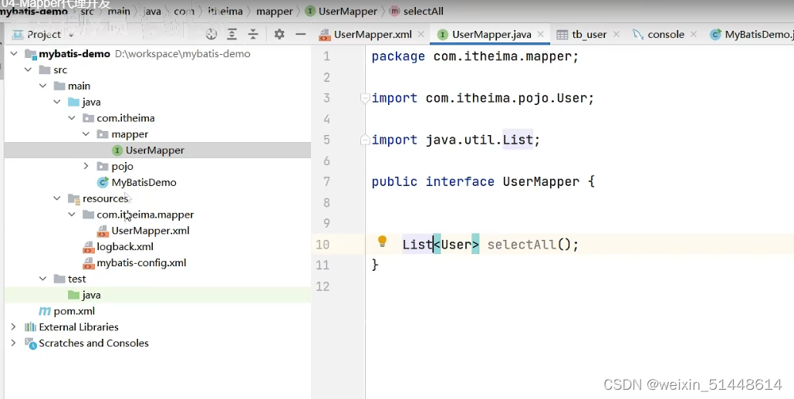
Task: Click the mybatis-demo module icon
Action: 31,54
